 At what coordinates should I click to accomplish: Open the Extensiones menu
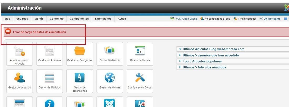103,19
